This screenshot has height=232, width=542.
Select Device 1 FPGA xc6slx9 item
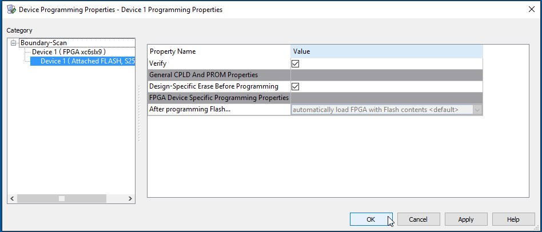tap(69, 52)
